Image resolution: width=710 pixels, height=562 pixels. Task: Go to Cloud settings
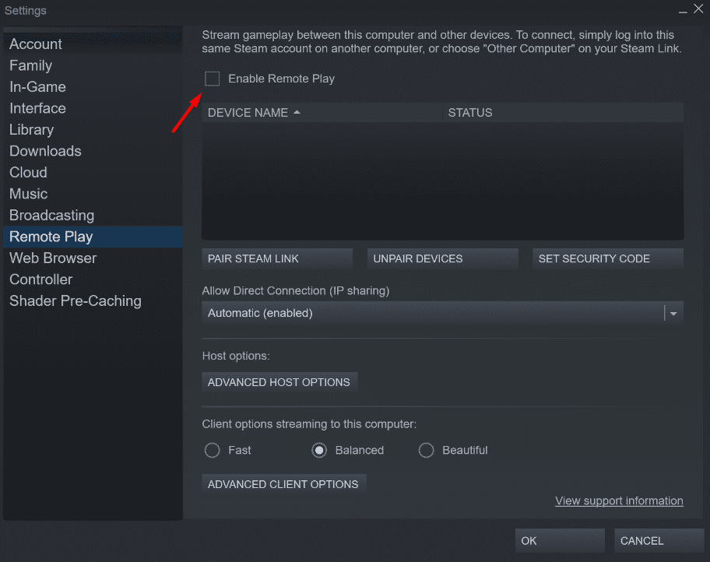pyautogui.click(x=93, y=173)
